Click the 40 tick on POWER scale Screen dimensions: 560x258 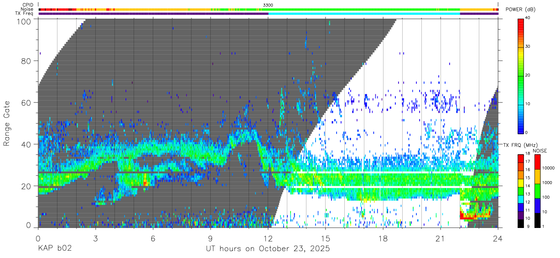[528, 18]
